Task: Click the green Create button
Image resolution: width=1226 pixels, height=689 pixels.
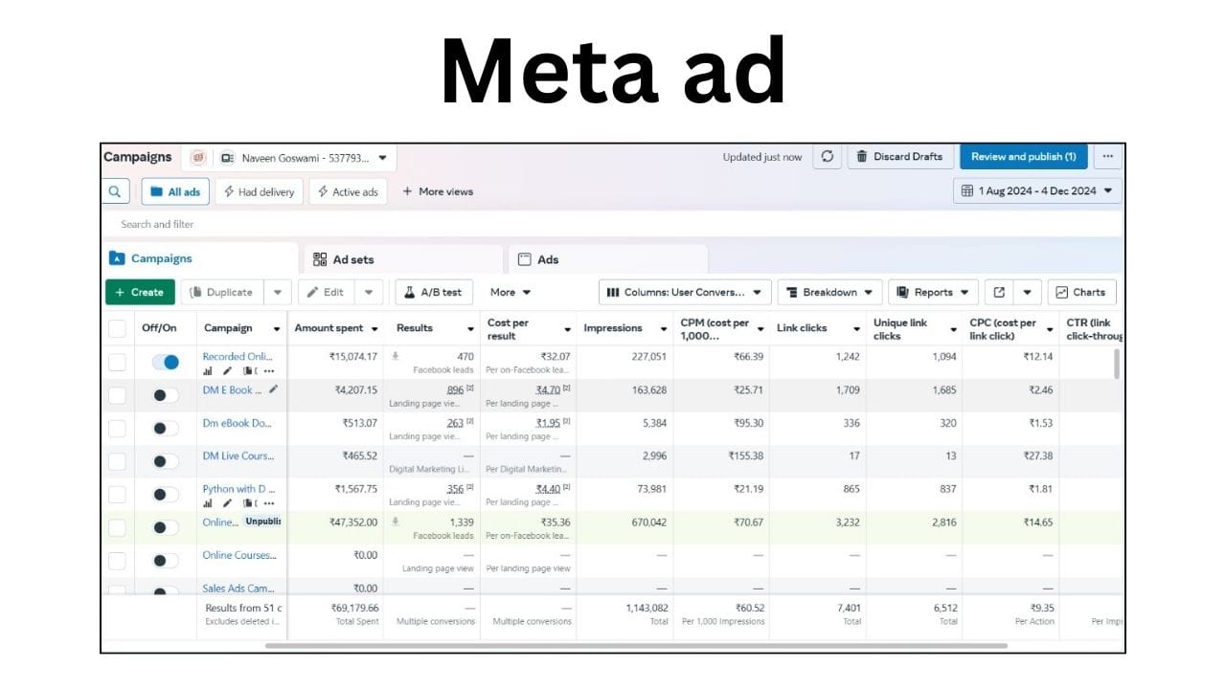Action: 140,293
